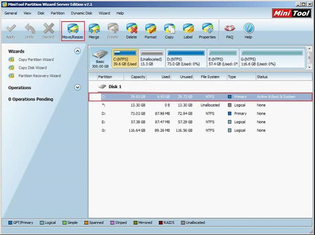Open the Dynamic Disk menu
315x235 pixels.
81,13
